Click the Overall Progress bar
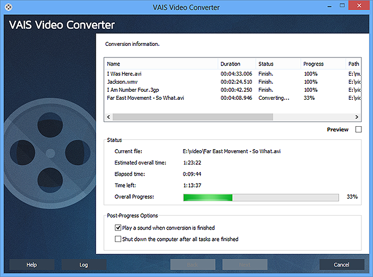The width and height of the screenshot is (373, 277). click(261, 197)
